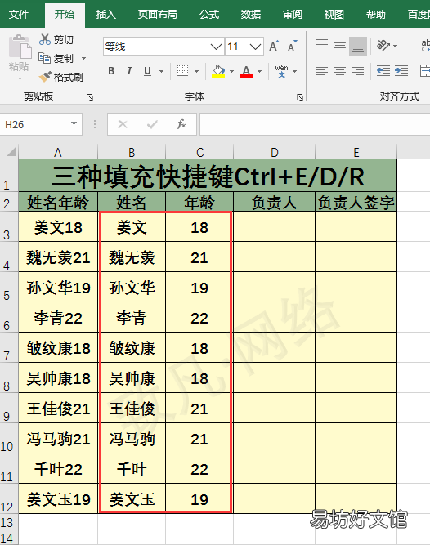Click the Center align text icon
The height and width of the screenshot is (545, 430).
pos(339,71)
